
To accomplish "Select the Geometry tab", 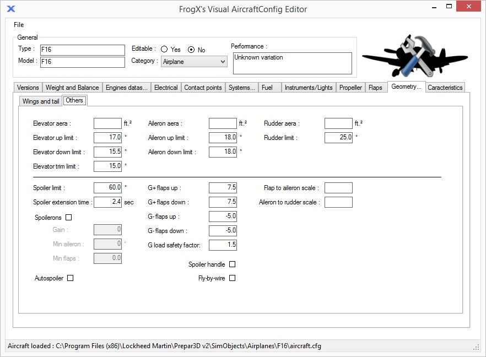I will point(406,87).
